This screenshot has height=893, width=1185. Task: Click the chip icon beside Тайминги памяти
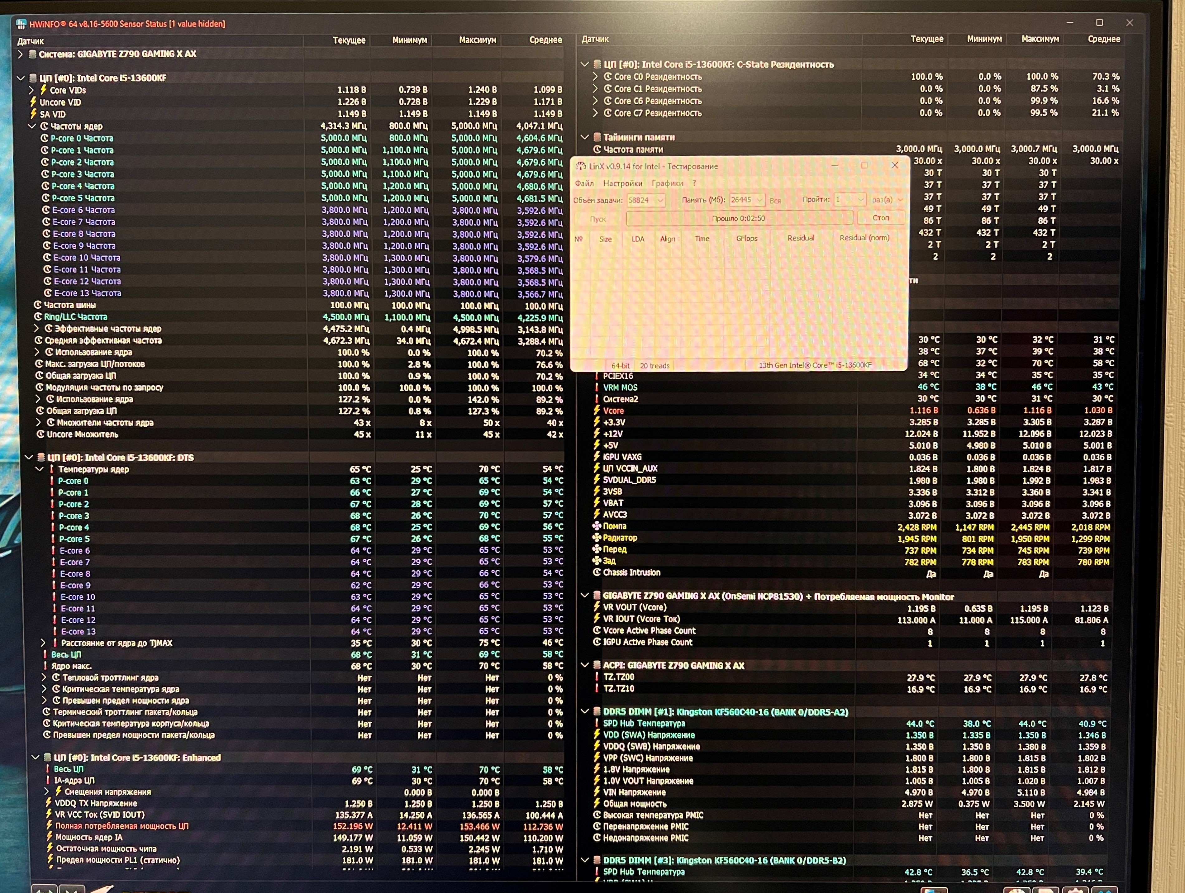[597, 137]
